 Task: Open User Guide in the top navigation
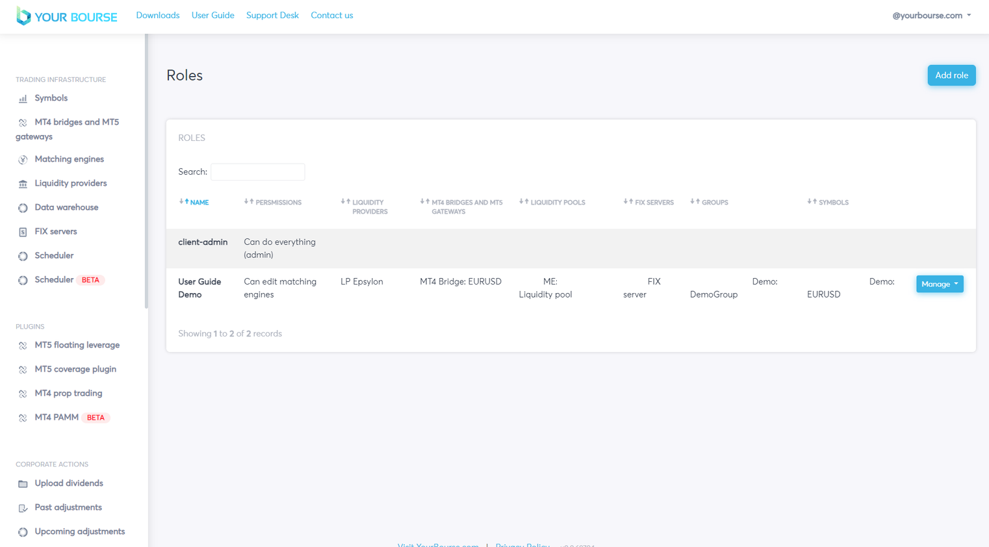click(x=213, y=15)
